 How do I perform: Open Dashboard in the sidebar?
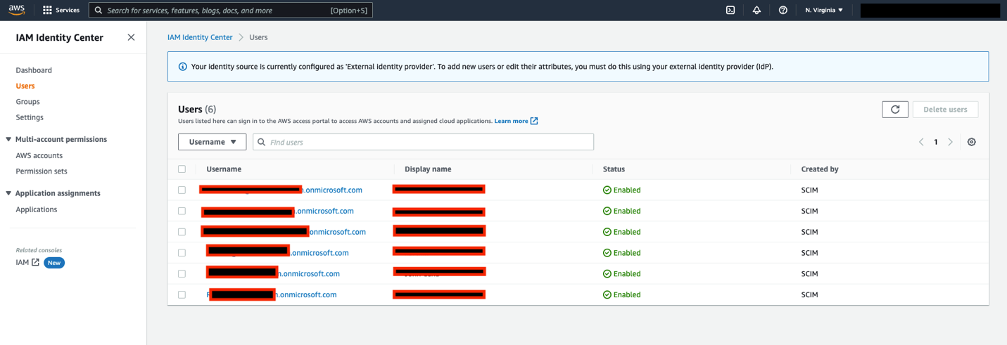34,70
